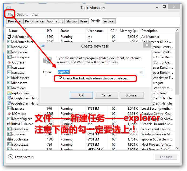Click the atiesrxx.exe process icon
Screen dimensions: 187x171
(x=9, y=52)
